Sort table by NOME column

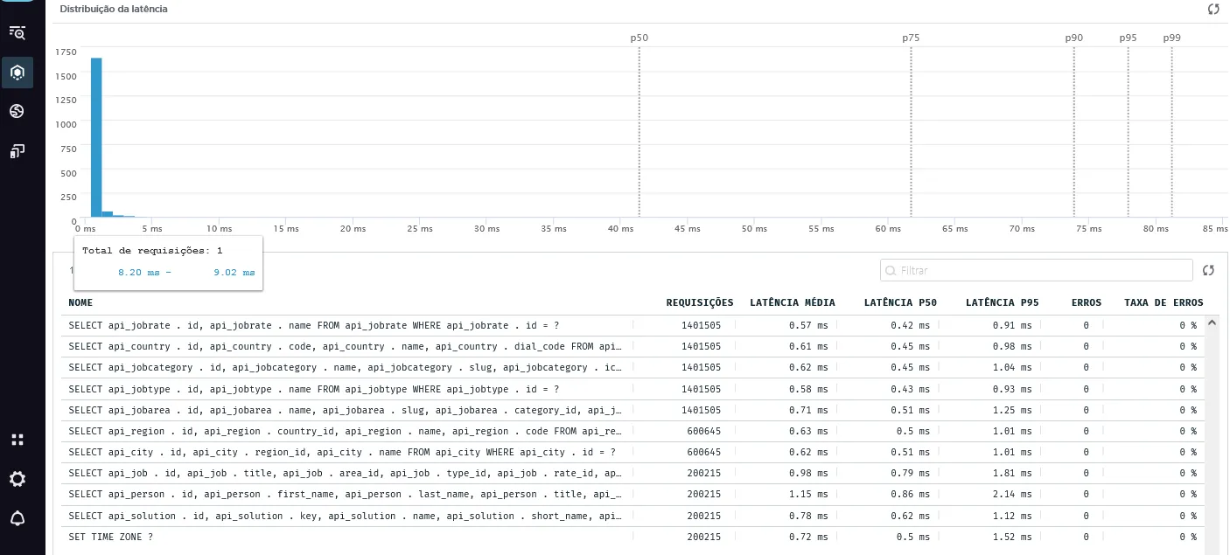coord(80,302)
